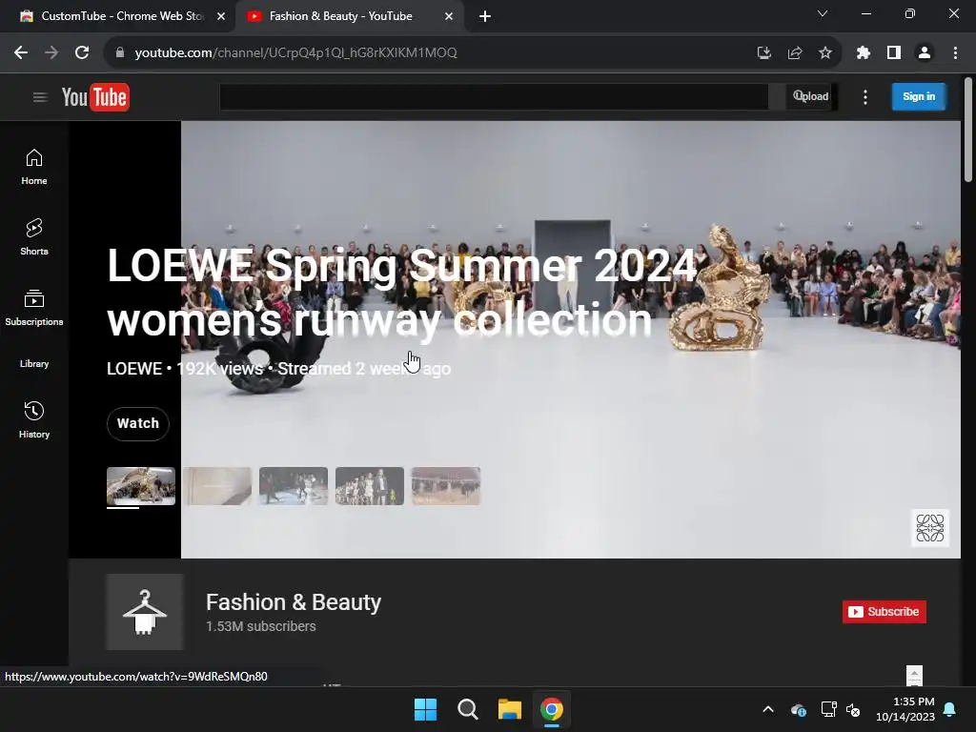Open Subscriptions in the sidebar
The height and width of the screenshot is (732, 976).
point(34,308)
